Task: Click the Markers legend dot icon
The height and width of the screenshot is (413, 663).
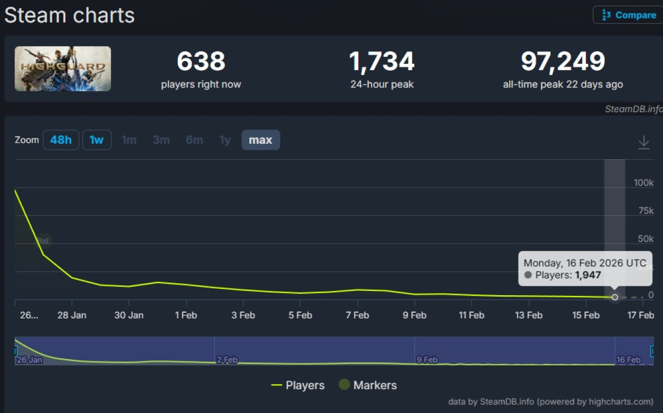Action: coord(344,385)
